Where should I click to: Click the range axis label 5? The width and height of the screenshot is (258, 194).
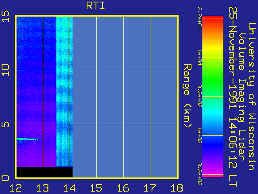point(5,124)
